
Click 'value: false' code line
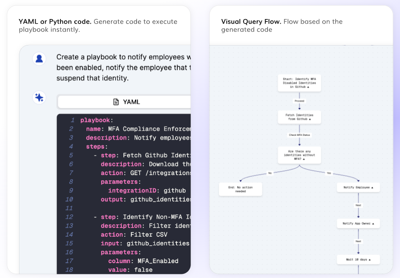(x=130, y=270)
